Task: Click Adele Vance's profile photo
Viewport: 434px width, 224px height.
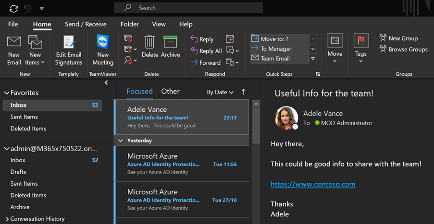Action: coord(286,118)
